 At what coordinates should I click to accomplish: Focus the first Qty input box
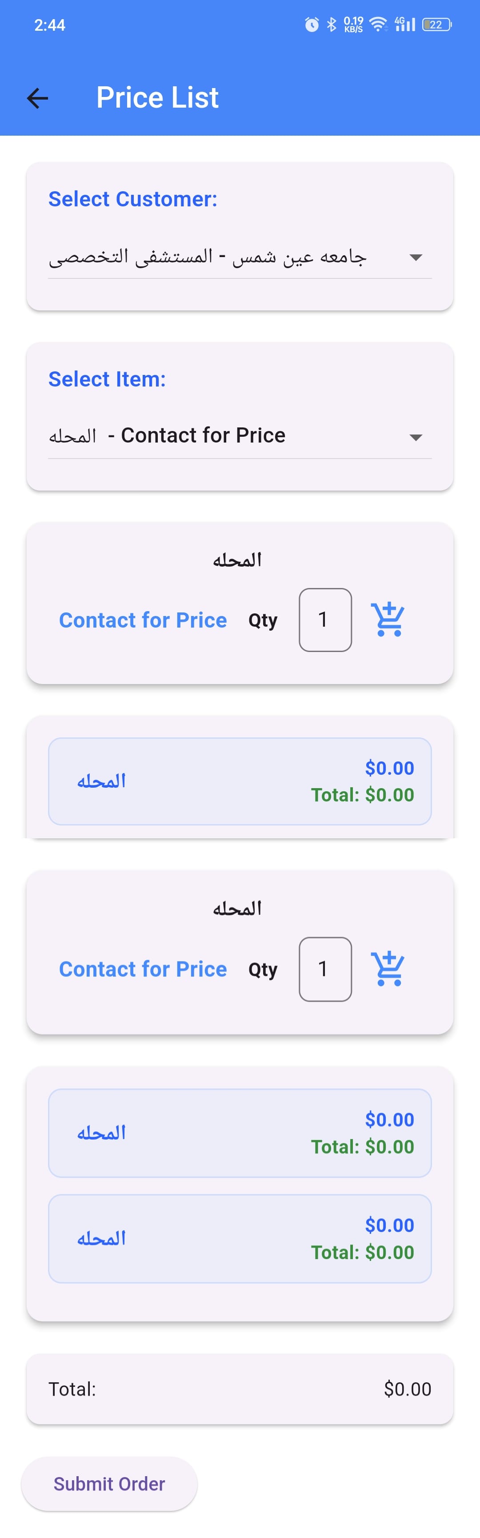(325, 620)
